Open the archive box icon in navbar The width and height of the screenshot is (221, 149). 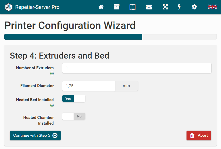(x=117, y=7)
